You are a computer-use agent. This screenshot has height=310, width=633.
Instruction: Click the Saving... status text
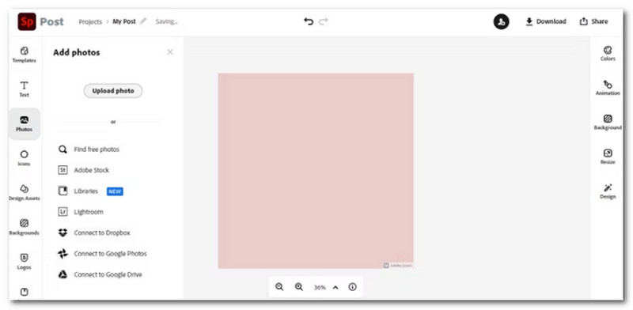click(x=166, y=22)
